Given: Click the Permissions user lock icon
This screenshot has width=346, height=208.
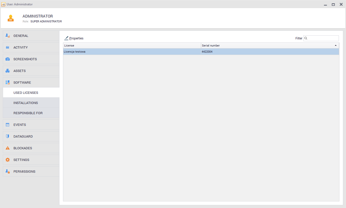Looking at the screenshot, I should tap(8, 172).
